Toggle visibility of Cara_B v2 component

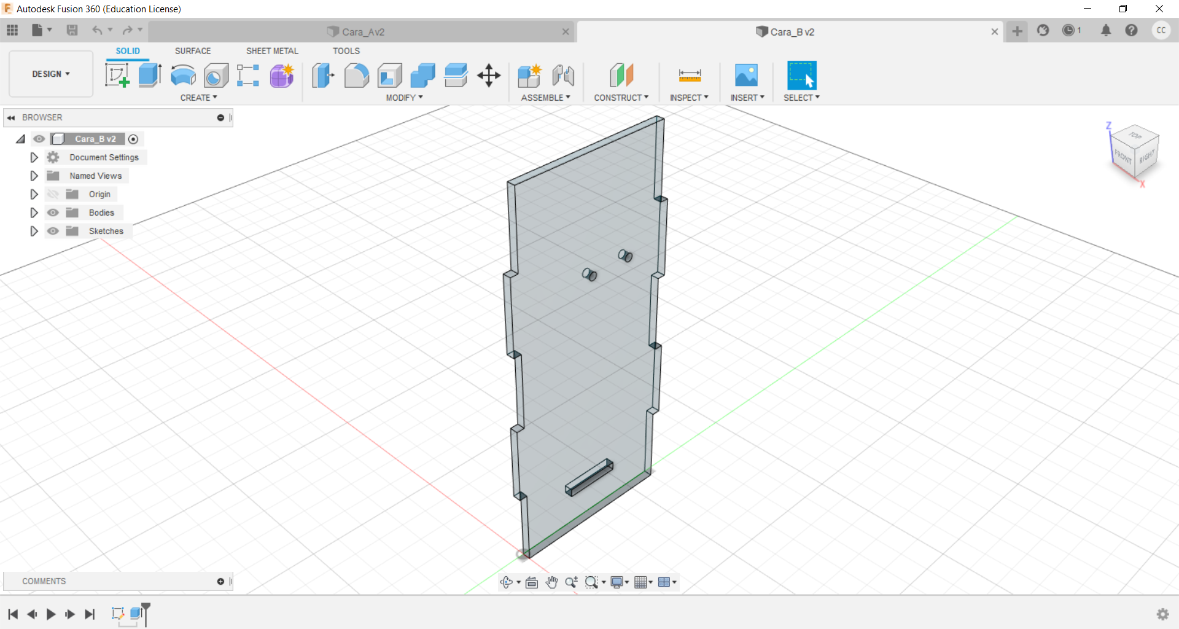39,139
